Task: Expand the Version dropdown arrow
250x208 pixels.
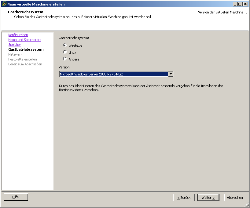Action: coord(171,74)
